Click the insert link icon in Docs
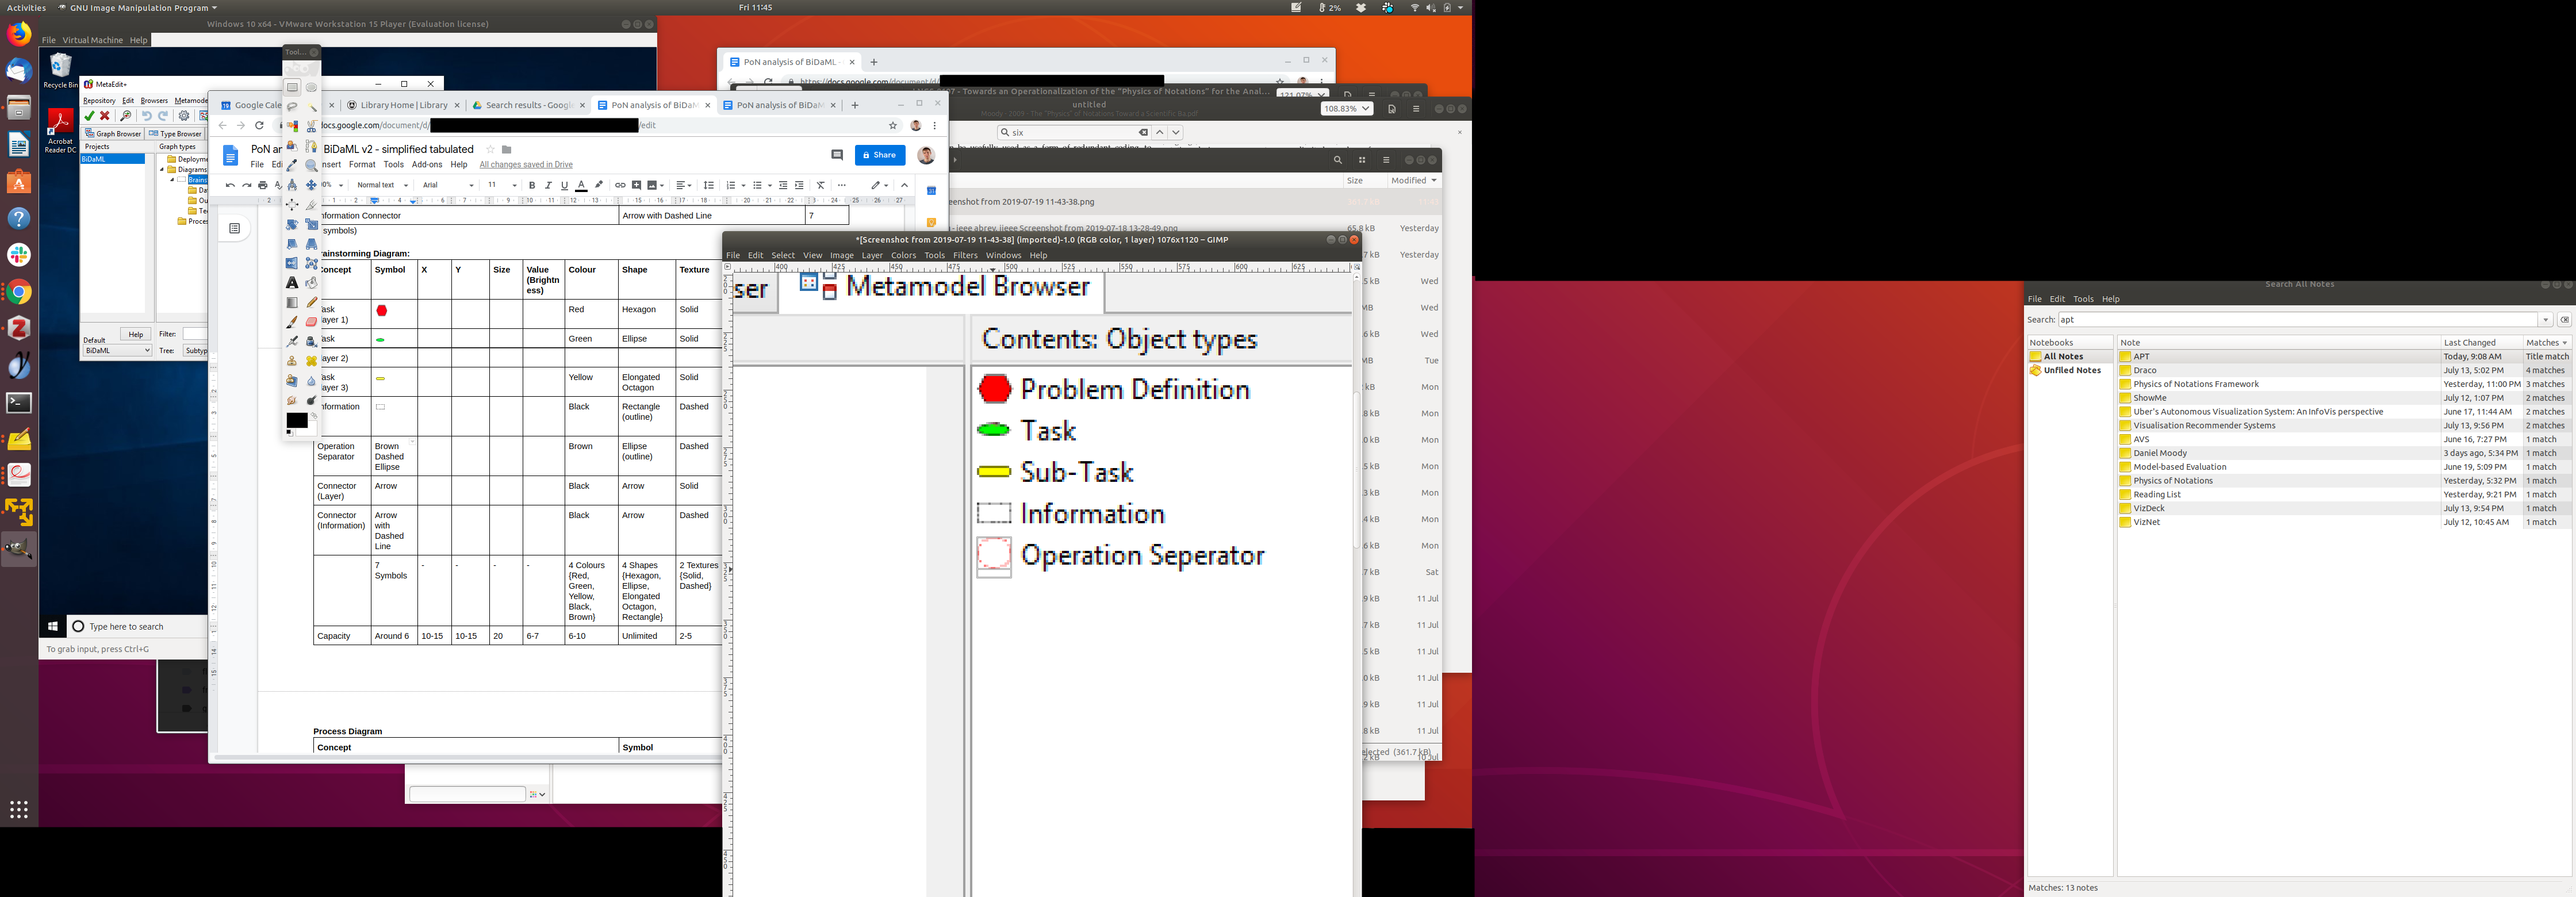 (620, 185)
